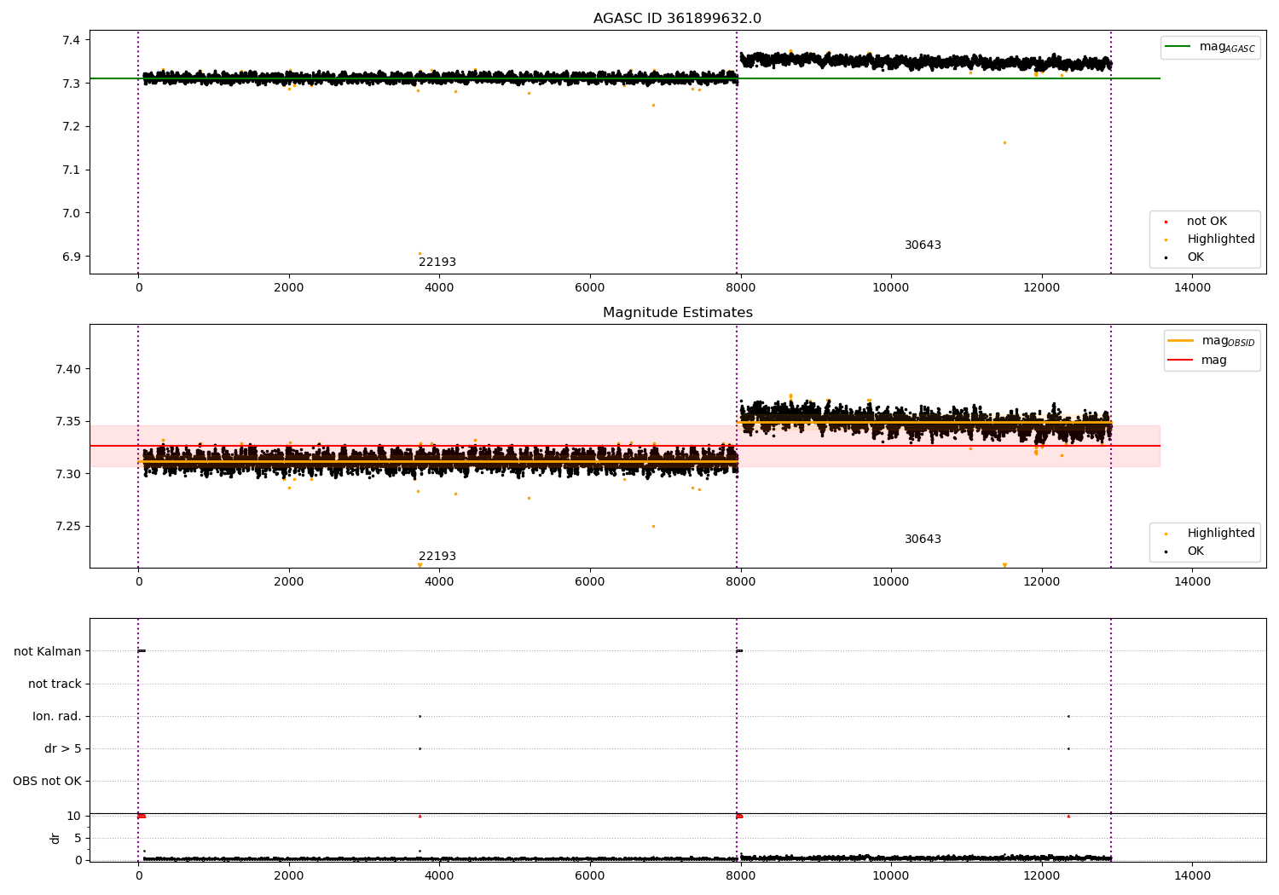Click the 'not track' row label
1279x895 pixels.
tap(55, 684)
